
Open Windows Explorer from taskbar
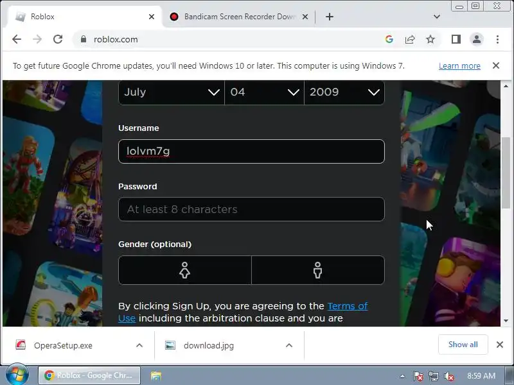point(156,375)
